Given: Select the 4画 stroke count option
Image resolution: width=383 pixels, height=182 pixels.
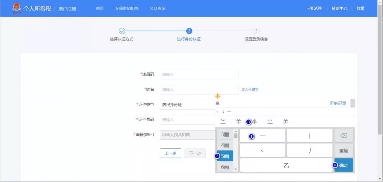Looking at the screenshot, I should pyautogui.click(x=225, y=145).
